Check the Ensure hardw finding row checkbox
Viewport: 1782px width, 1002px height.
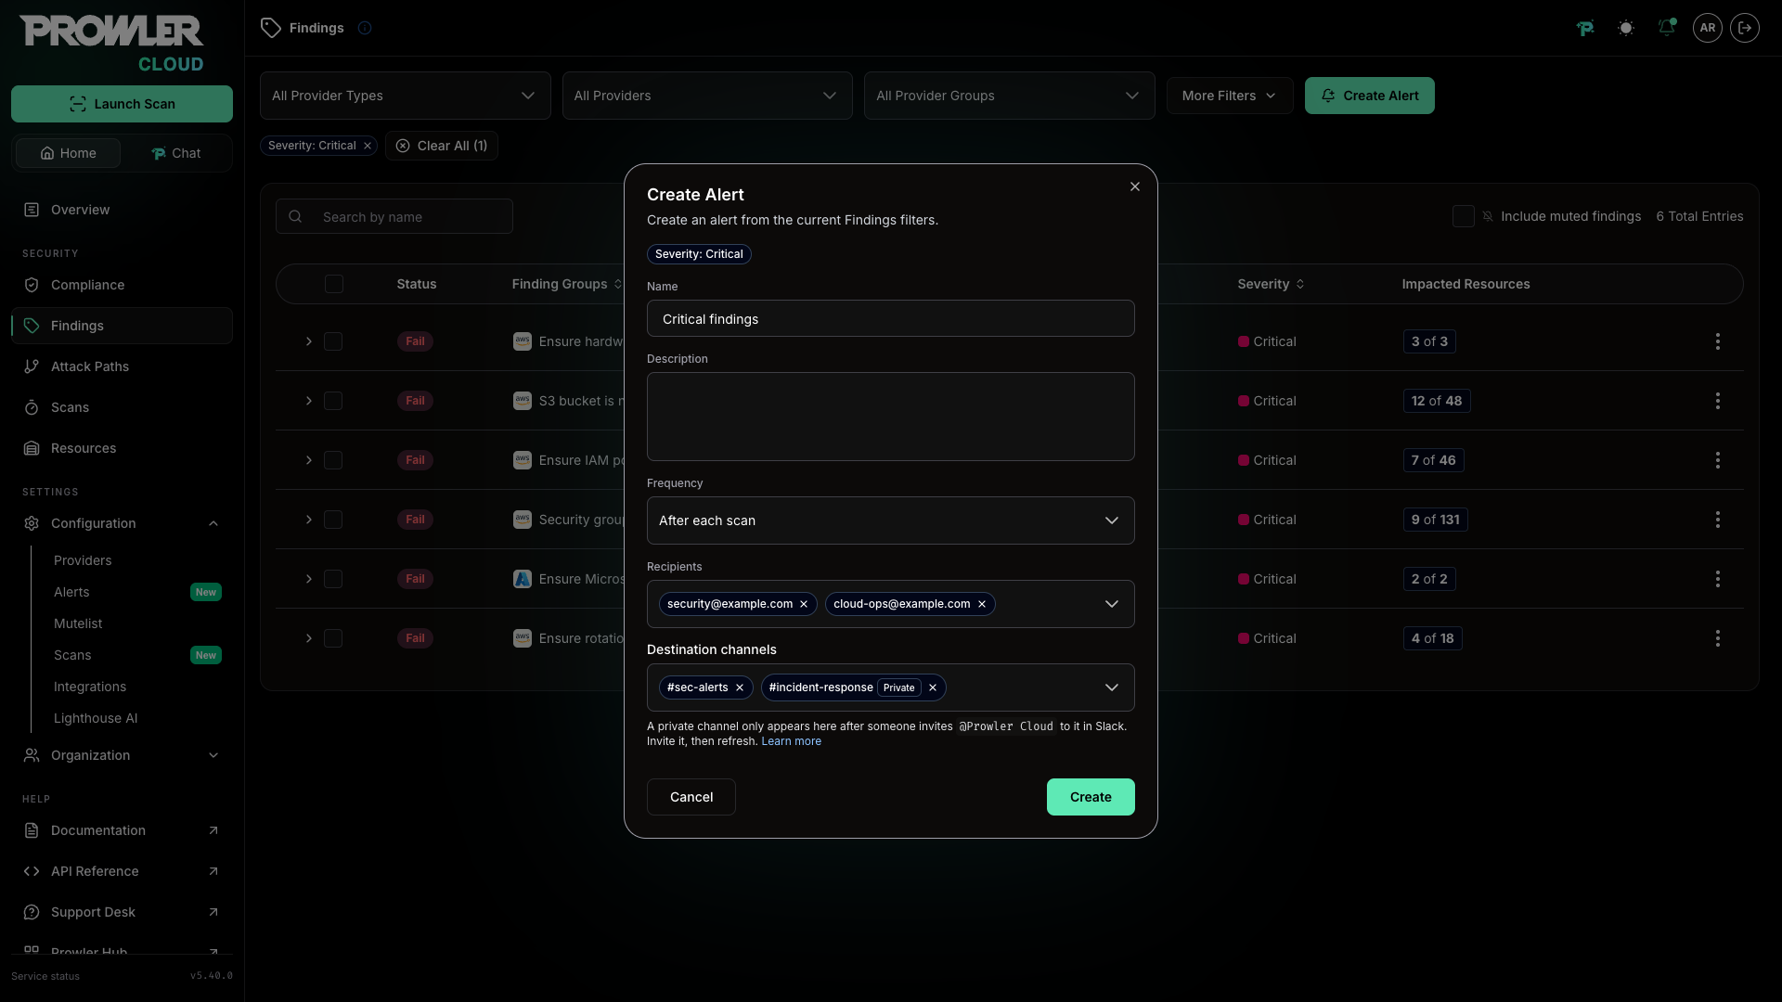(x=333, y=341)
